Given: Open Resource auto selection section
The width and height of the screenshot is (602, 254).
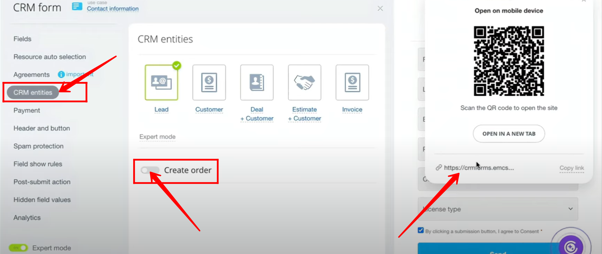Looking at the screenshot, I should click(49, 57).
